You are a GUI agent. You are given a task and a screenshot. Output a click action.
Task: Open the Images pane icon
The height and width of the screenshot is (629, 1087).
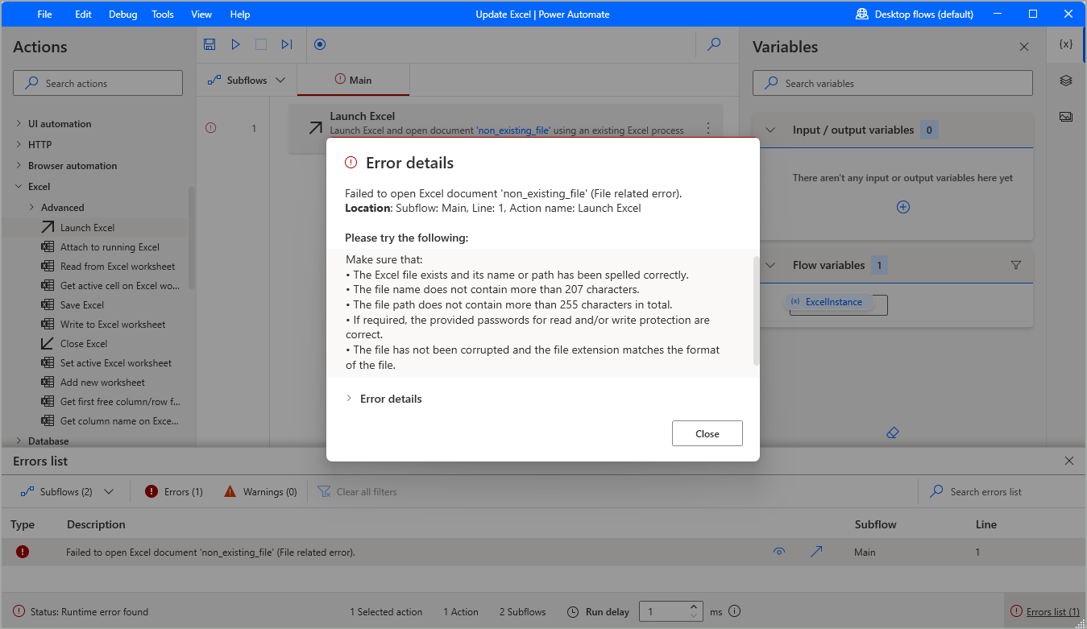[x=1065, y=116]
